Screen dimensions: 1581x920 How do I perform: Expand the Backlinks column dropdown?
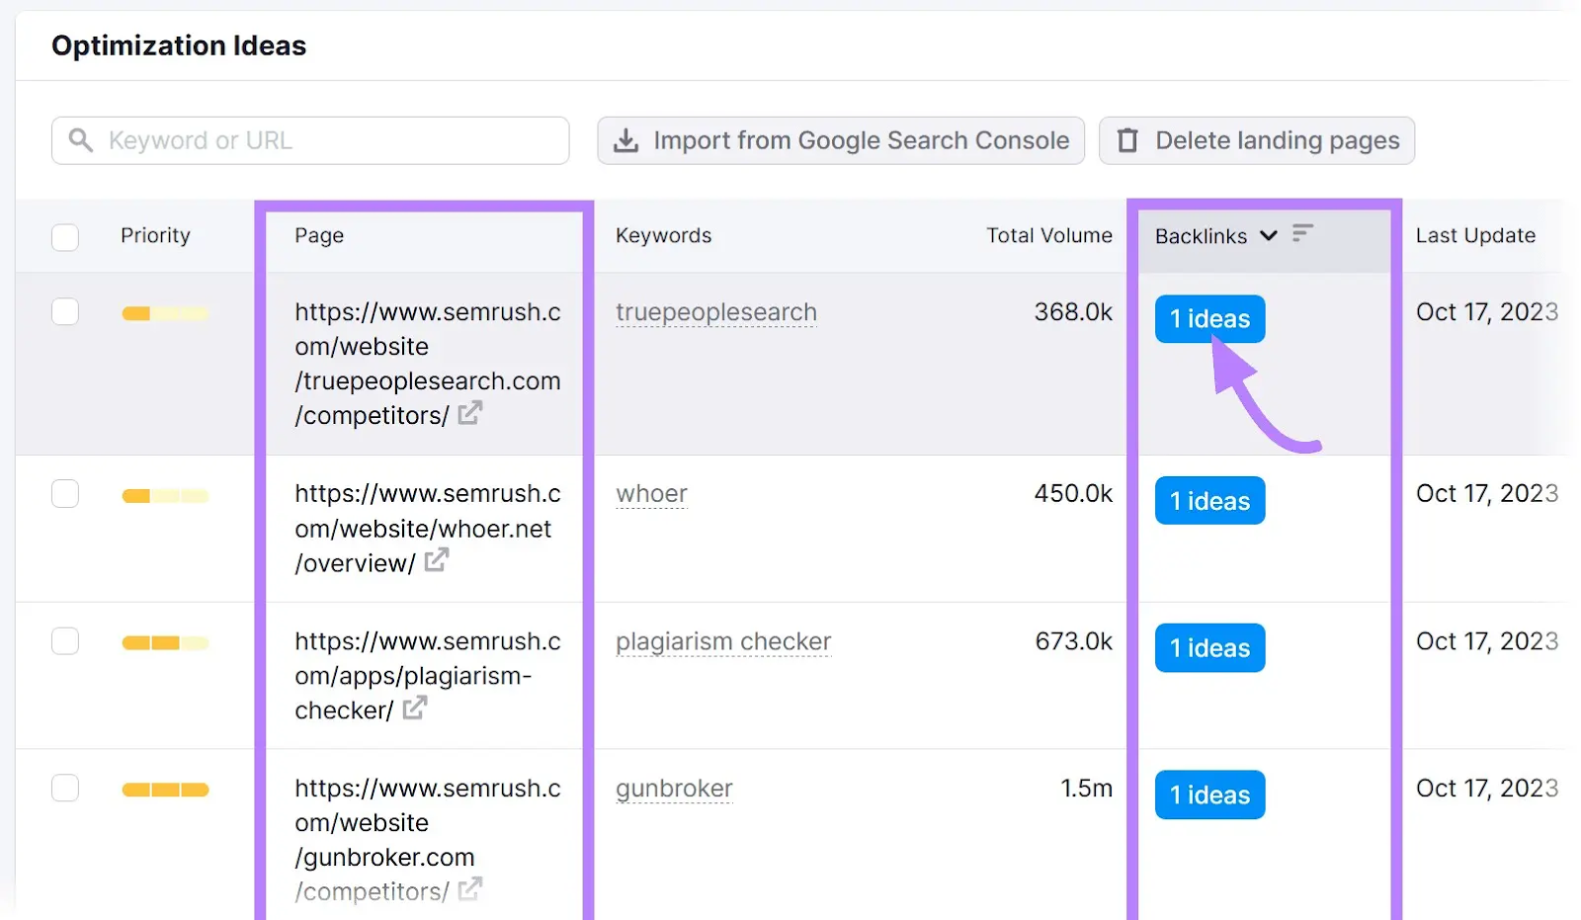(x=1269, y=236)
